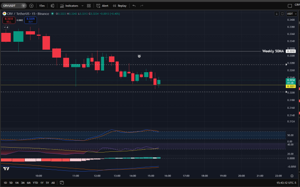The width and height of the screenshot is (300, 187).
Task: Click the 0.3312 Weekly 50MA price tag
Action: (291, 51)
